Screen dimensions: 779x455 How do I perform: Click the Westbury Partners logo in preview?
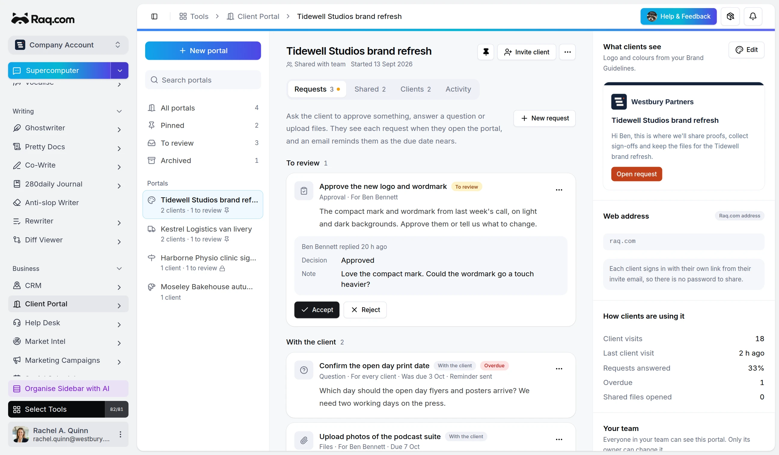point(619,102)
